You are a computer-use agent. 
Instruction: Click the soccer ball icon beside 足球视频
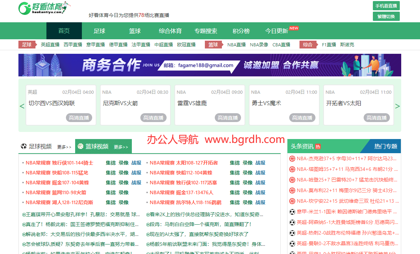[24, 146]
